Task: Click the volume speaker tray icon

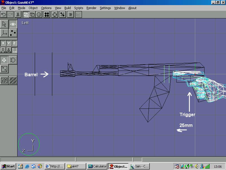Action: coord(197,166)
